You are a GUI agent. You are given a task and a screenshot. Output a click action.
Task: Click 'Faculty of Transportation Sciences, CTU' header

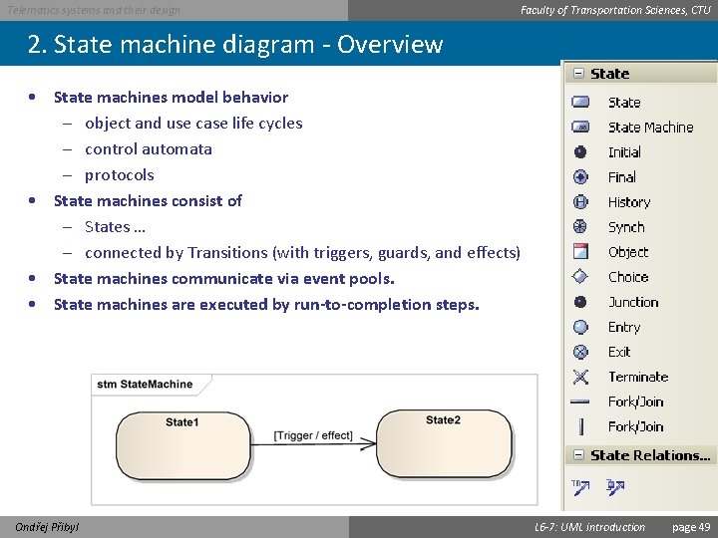click(615, 10)
